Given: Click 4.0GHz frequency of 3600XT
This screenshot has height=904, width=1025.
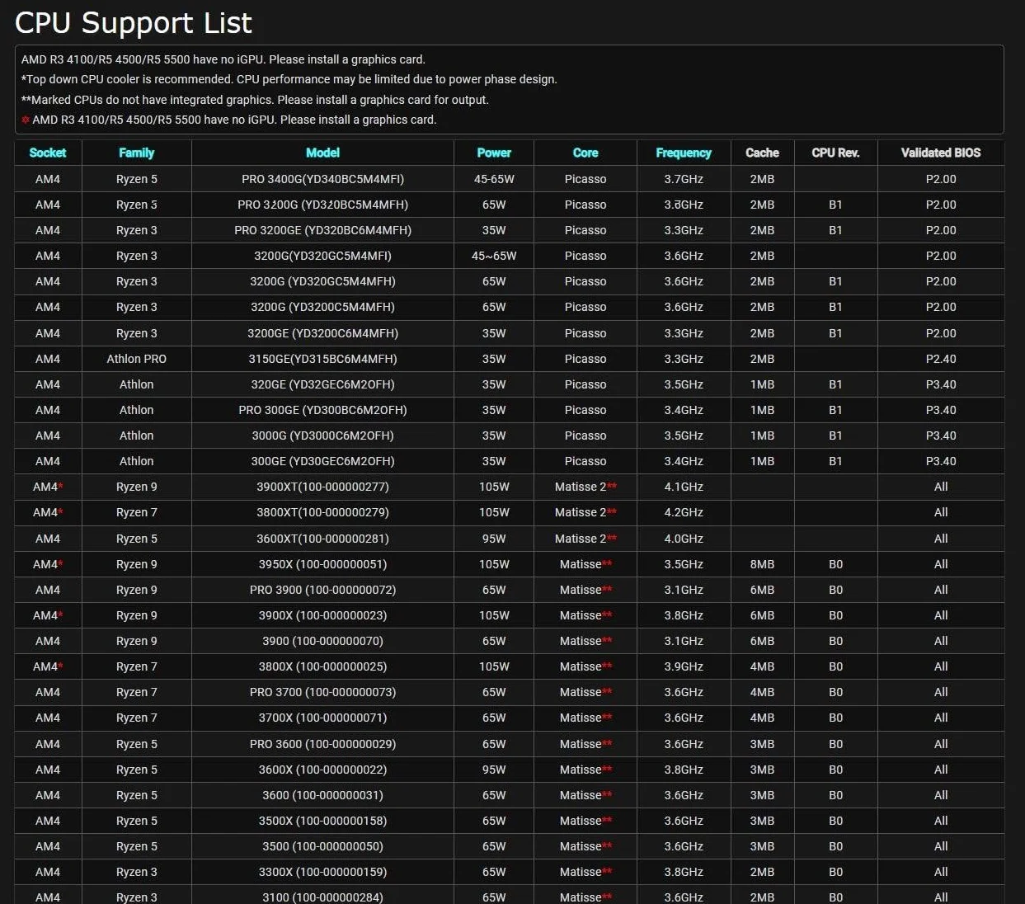Looking at the screenshot, I should (684, 539).
